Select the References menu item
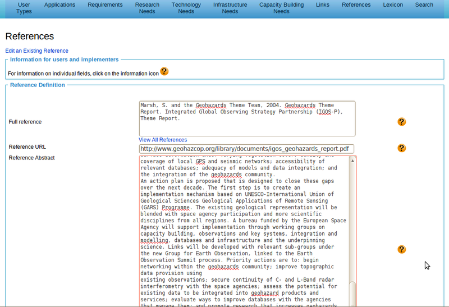 [x=356, y=5]
